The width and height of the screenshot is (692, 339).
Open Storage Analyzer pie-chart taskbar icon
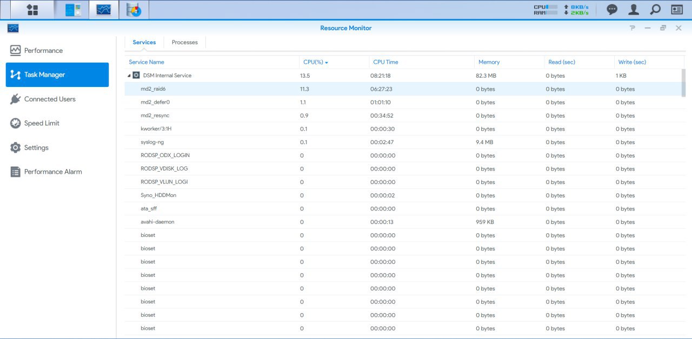pyautogui.click(x=134, y=10)
